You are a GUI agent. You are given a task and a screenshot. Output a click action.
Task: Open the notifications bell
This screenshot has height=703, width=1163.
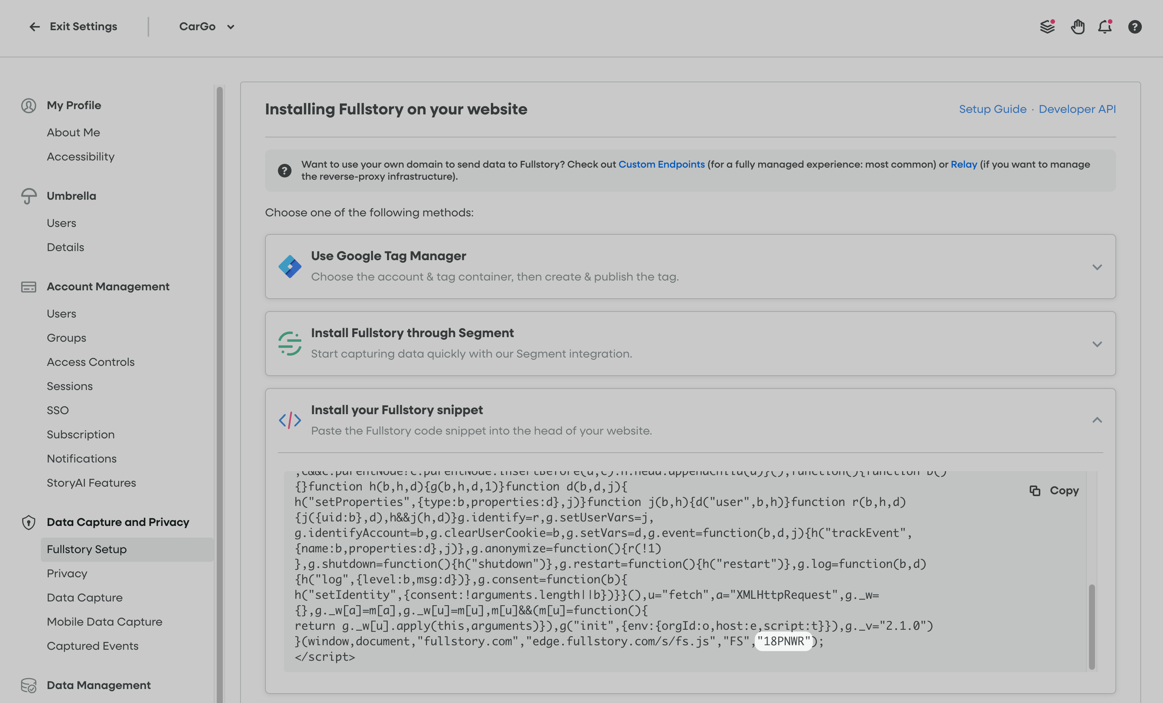(x=1105, y=27)
